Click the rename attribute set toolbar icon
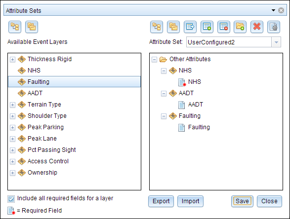The width and height of the screenshot is (290, 219). click(x=190, y=27)
